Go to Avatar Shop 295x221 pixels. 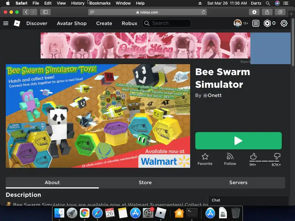pyautogui.click(x=72, y=23)
